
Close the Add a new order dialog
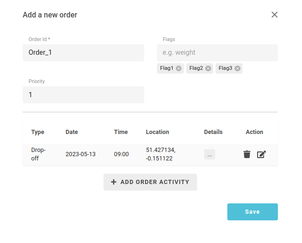pos(275,15)
